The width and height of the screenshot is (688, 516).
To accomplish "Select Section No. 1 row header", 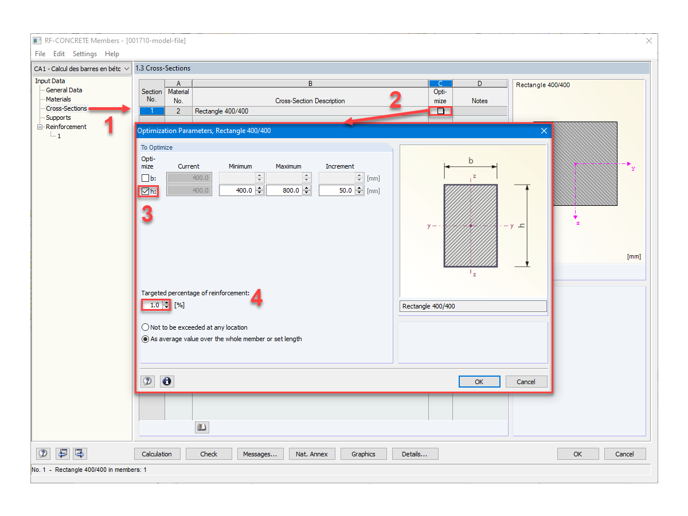I will click(152, 111).
